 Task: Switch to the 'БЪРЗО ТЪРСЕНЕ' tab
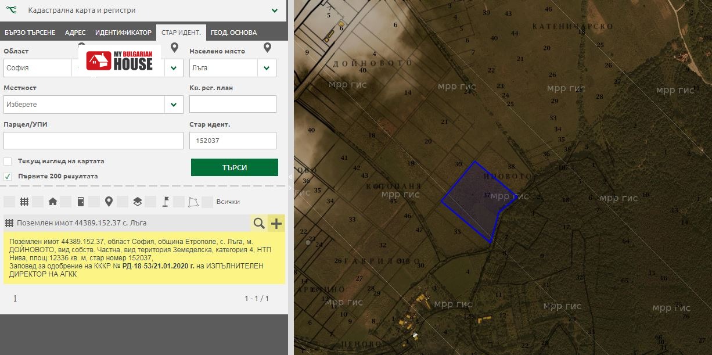30,33
